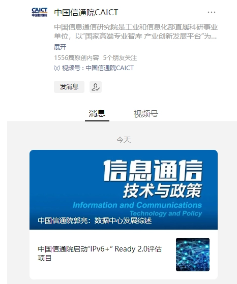Screen dimensions: 237x284
Task: Click the Channels butterfly icon
Action: pyautogui.click(x=57, y=68)
